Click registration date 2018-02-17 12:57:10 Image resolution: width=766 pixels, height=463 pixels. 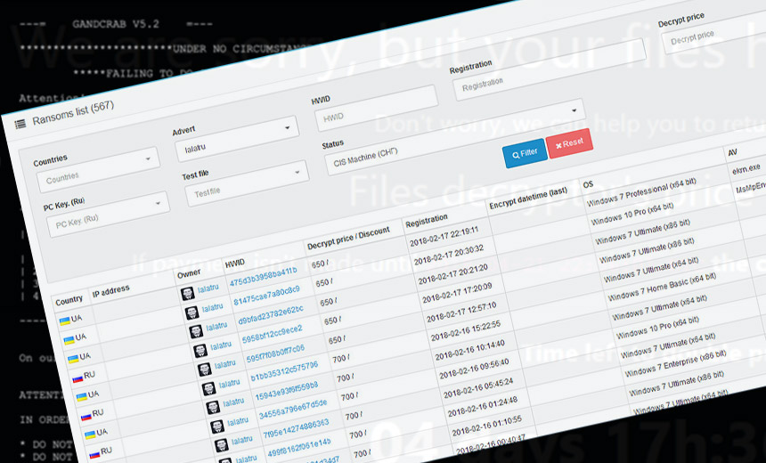point(461,313)
